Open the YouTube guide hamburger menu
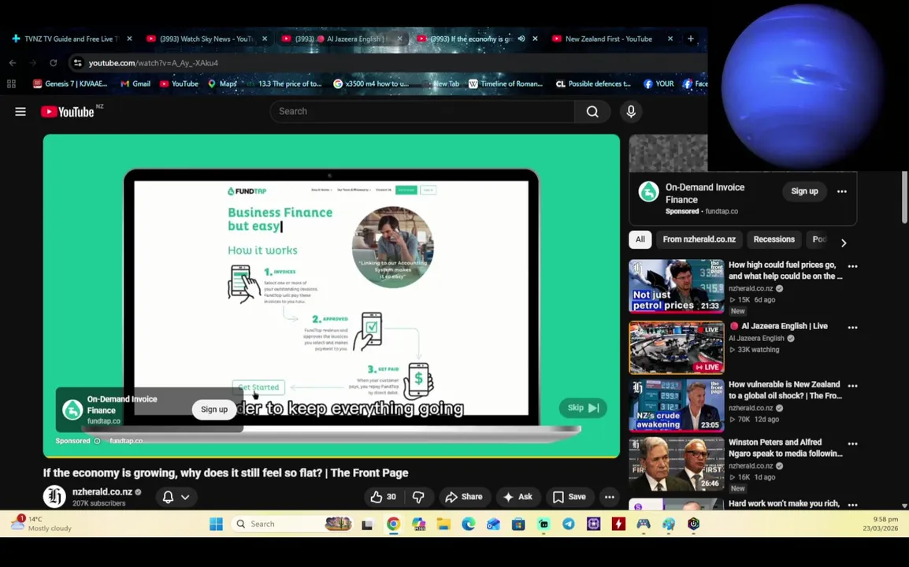 (20, 111)
